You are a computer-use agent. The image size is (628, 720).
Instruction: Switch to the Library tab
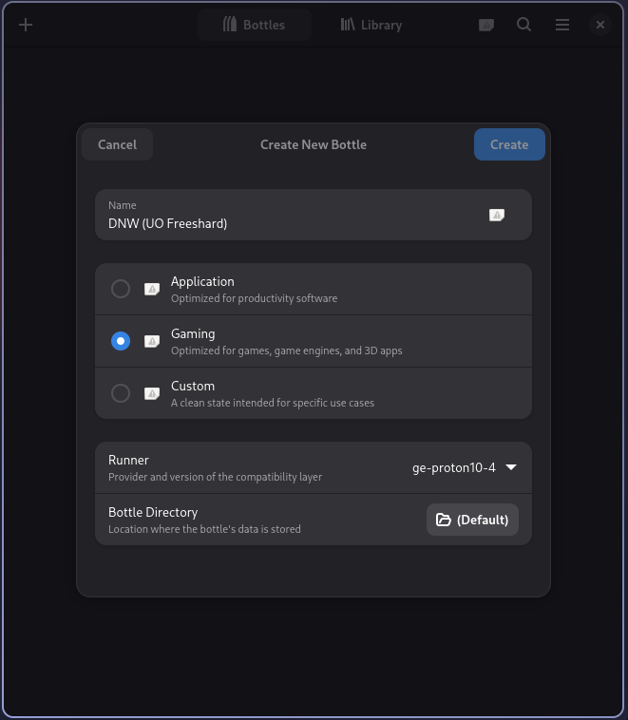click(x=371, y=25)
